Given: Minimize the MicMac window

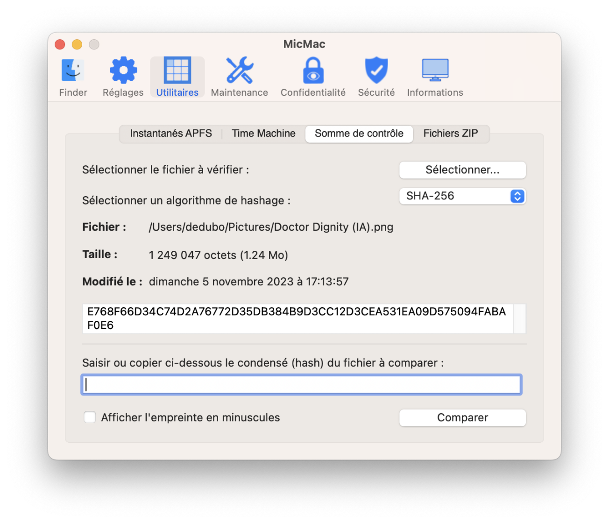Looking at the screenshot, I should (x=77, y=44).
